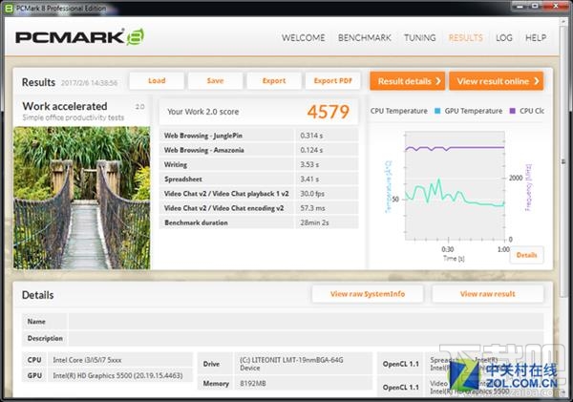573x402 pixels.
Task: Open chart Details button
Action: [x=526, y=255]
